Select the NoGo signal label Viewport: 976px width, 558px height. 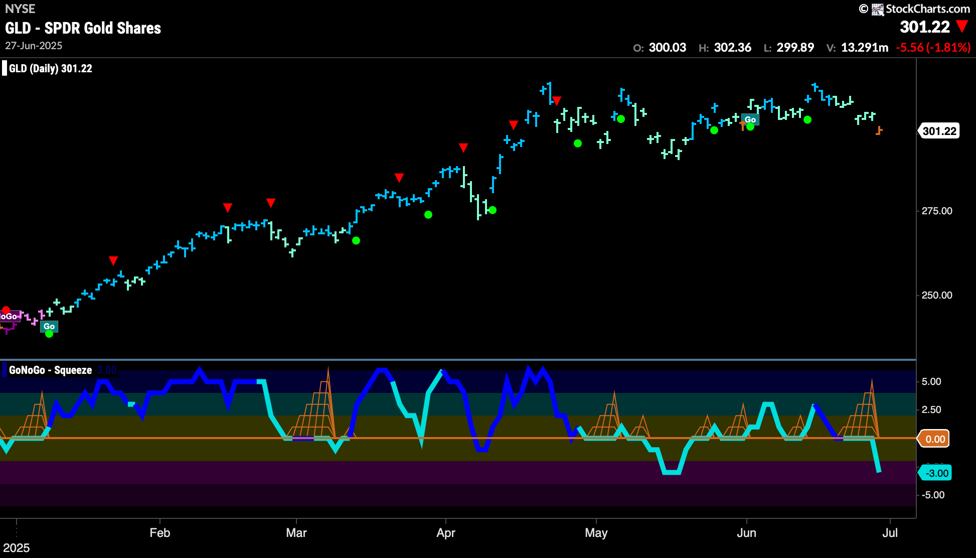click(10, 317)
